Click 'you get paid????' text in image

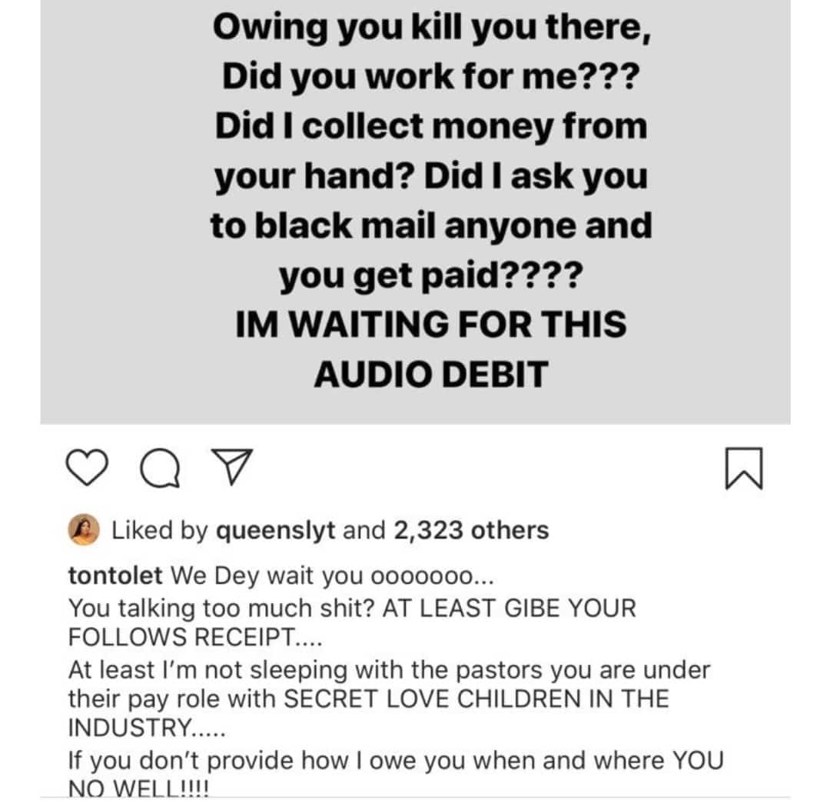click(x=430, y=275)
